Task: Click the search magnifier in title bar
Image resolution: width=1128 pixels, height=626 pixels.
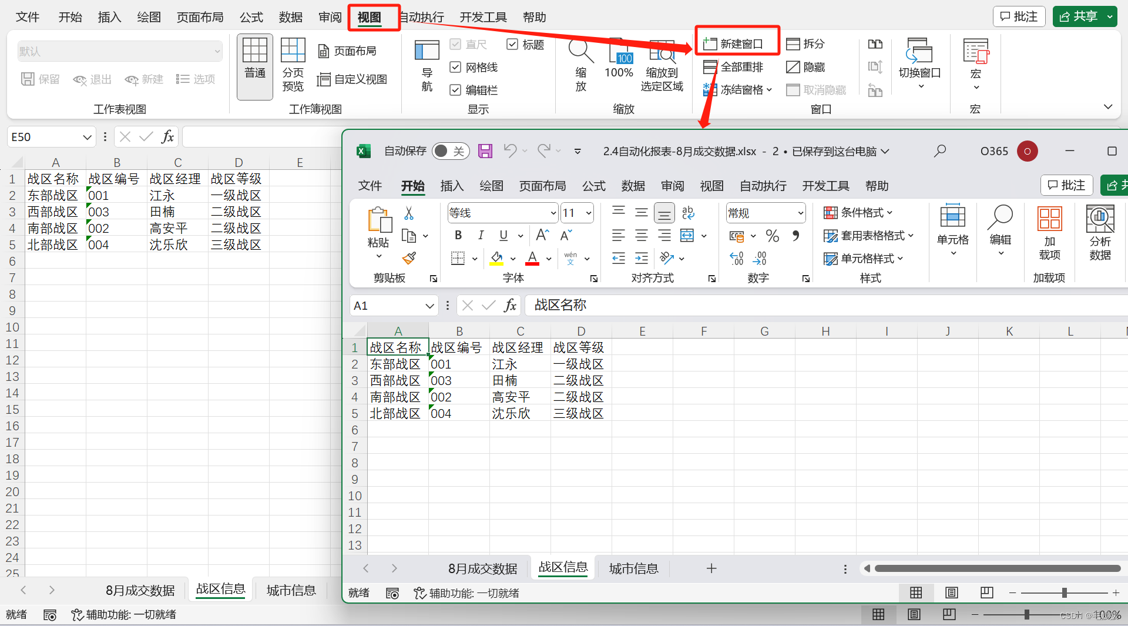Action: pos(940,151)
